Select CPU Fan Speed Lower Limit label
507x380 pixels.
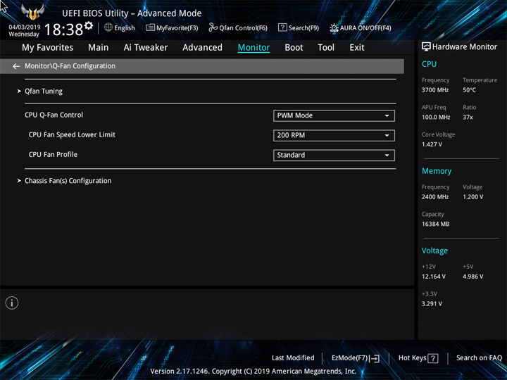(72, 134)
